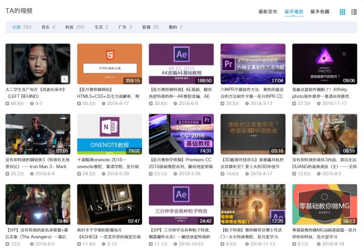
Task: Filter by 全部 293 category
Action: [22, 27]
